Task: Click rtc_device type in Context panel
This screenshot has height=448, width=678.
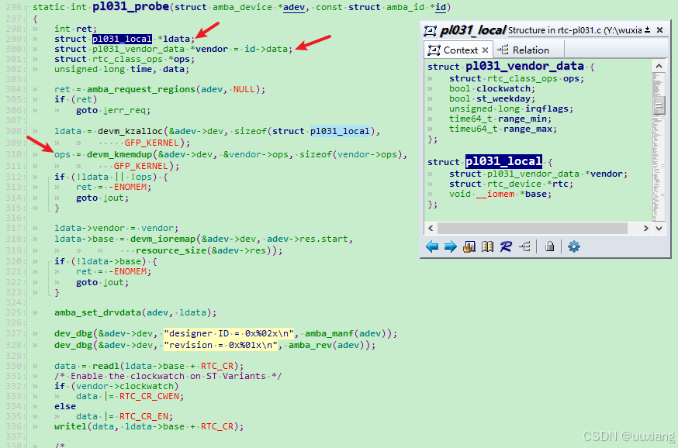Action: point(514,184)
